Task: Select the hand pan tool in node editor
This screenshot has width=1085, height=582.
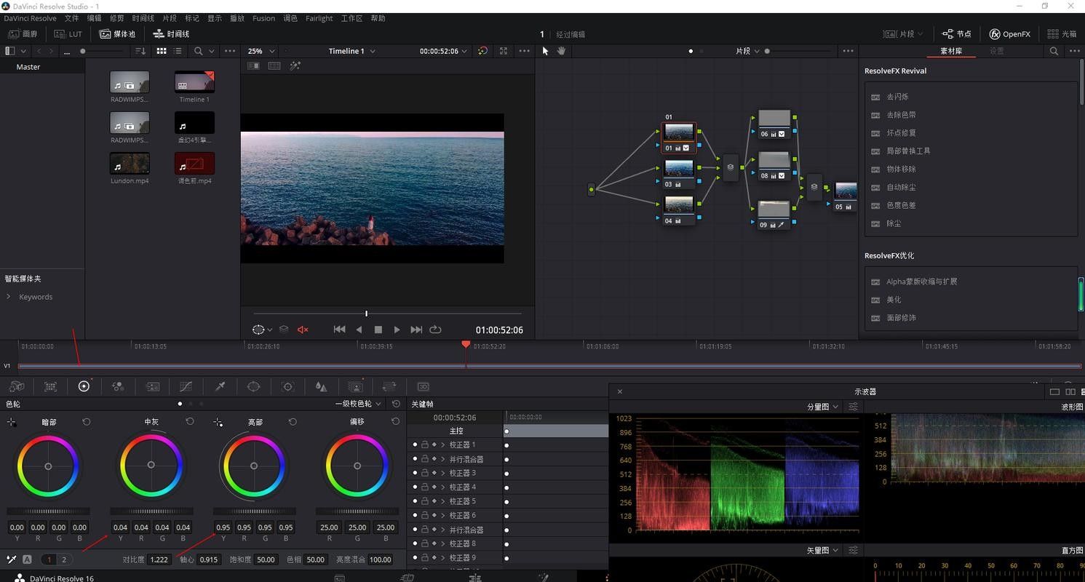Action: pyautogui.click(x=561, y=51)
